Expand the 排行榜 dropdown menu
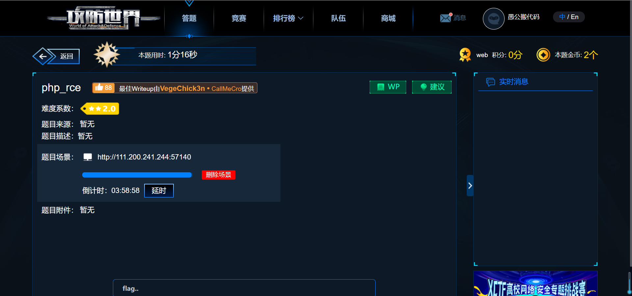 point(288,18)
